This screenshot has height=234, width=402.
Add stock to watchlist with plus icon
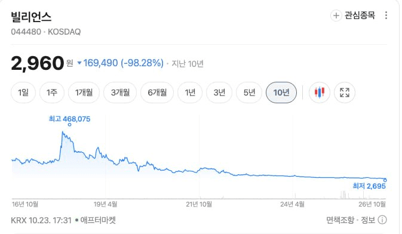pyautogui.click(x=336, y=16)
